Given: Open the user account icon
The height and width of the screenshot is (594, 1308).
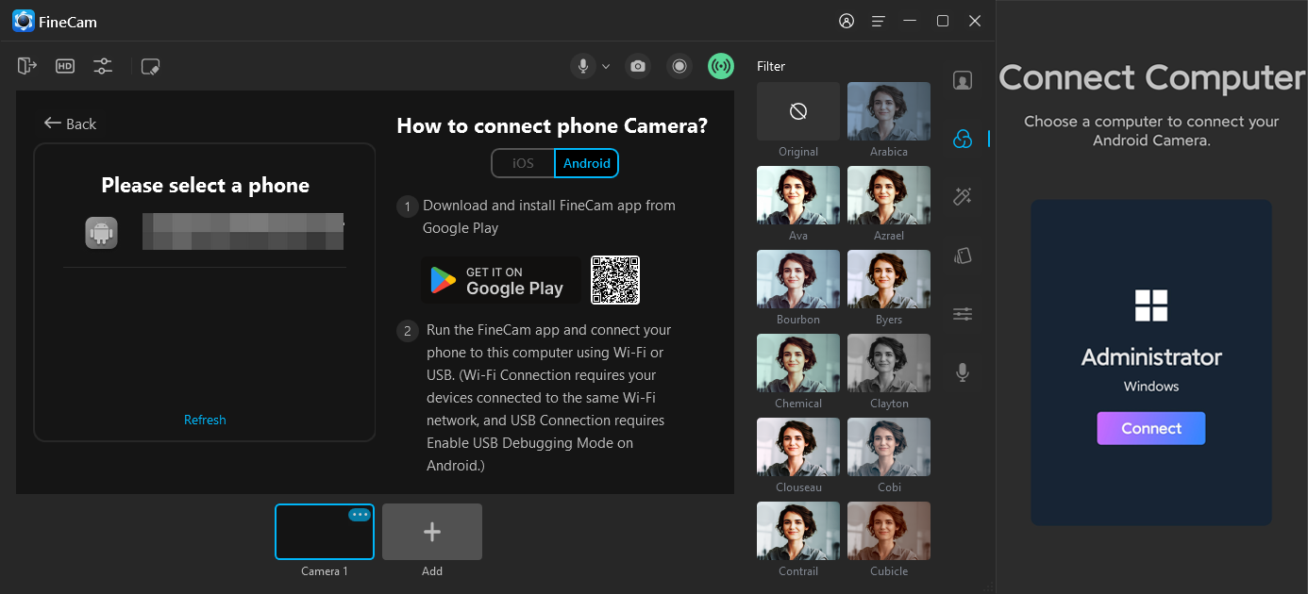Looking at the screenshot, I should click(847, 21).
